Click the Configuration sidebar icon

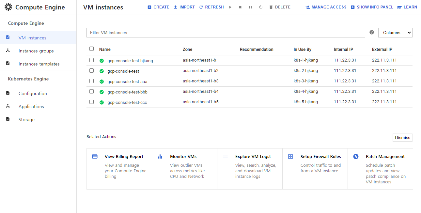pyautogui.click(x=8, y=93)
